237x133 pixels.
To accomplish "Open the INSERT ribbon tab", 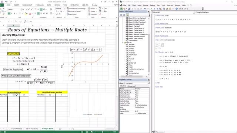I will (x=16, y=5).
